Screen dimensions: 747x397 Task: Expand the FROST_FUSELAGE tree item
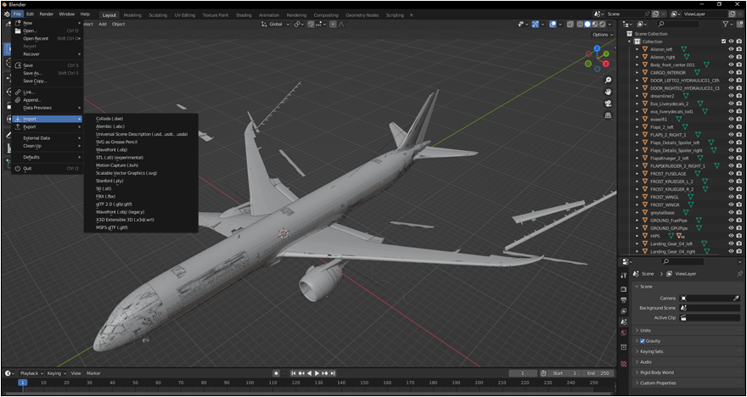pos(637,174)
